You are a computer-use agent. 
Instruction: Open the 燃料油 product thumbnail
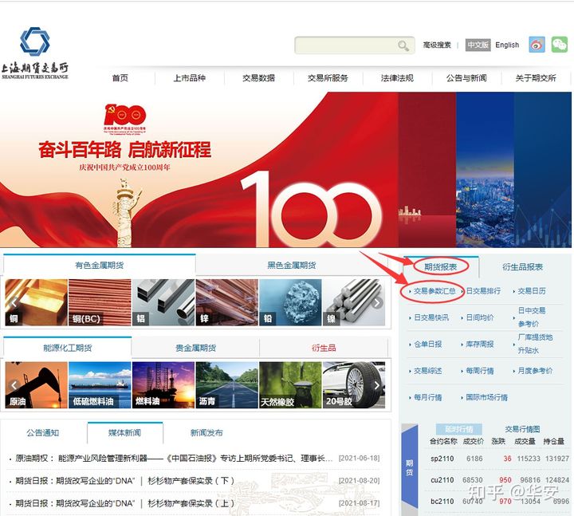tap(163, 385)
